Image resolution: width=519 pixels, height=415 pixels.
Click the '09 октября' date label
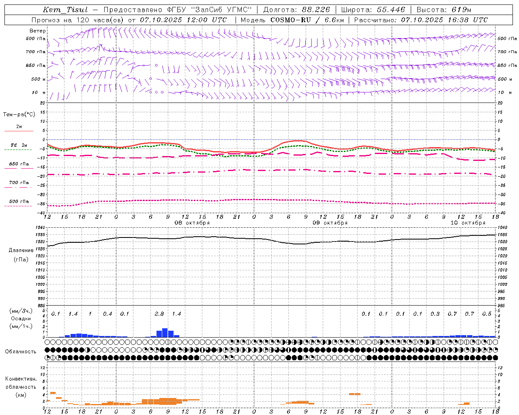(330, 223)
